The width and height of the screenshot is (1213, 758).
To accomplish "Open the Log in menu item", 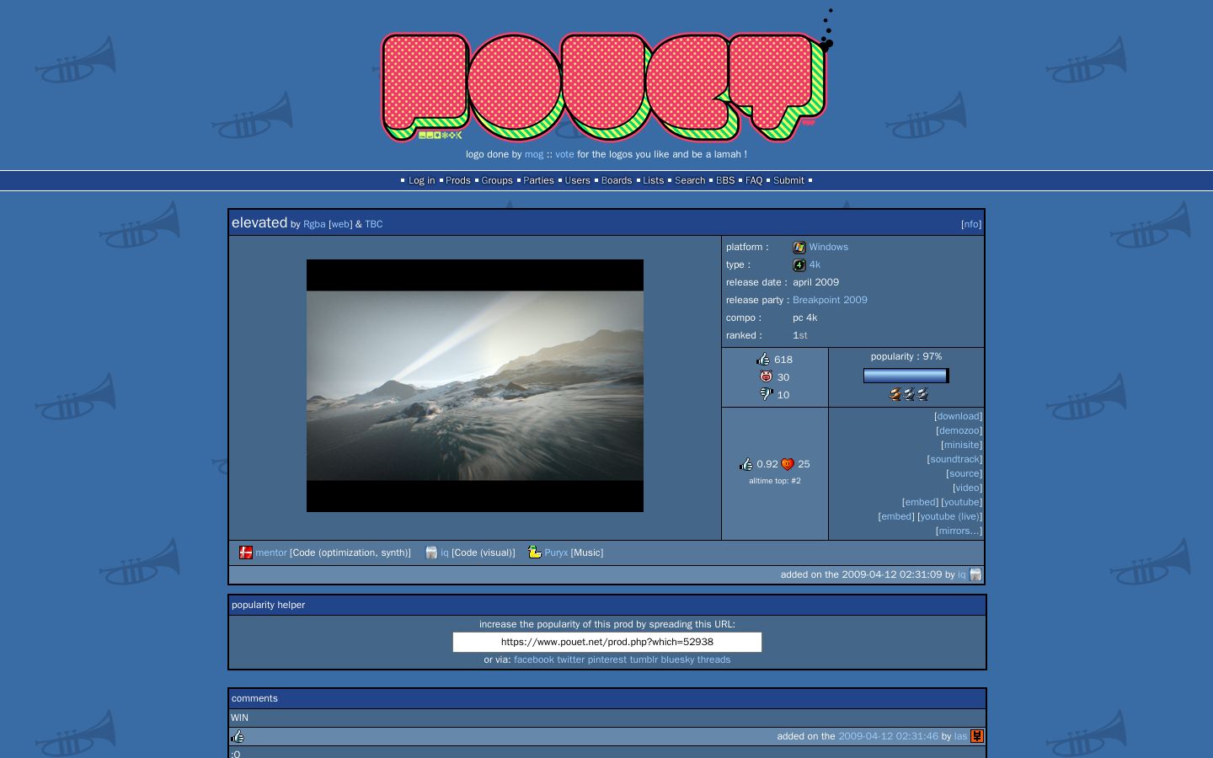I will click(422, 180).
